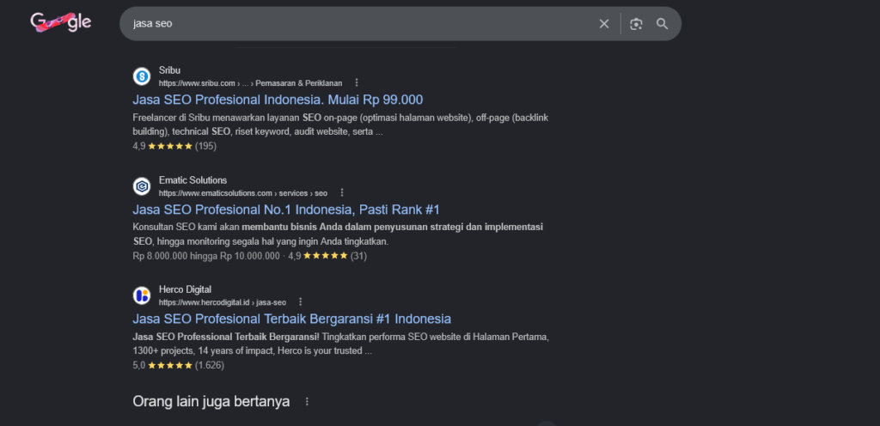
Task: Click the ematicsolutions.com URL breadcrumb
Action: [x=243, y=193]
